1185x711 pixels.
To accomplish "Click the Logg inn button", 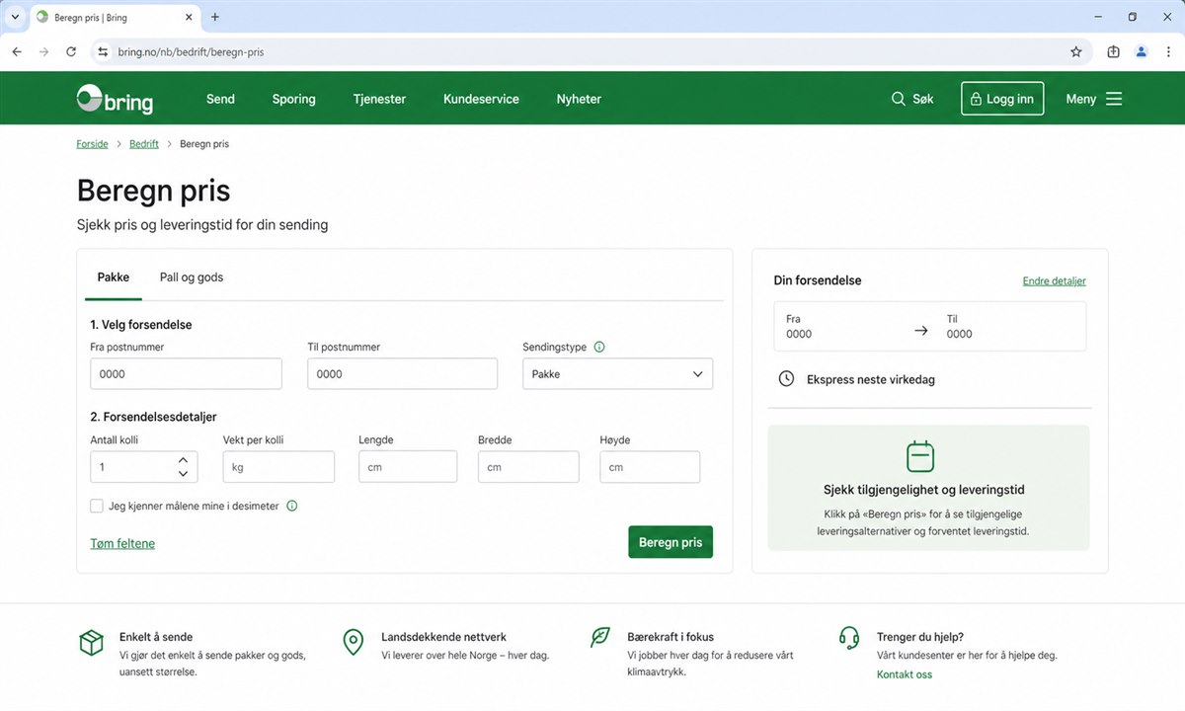I will [x=1002, y=99].
